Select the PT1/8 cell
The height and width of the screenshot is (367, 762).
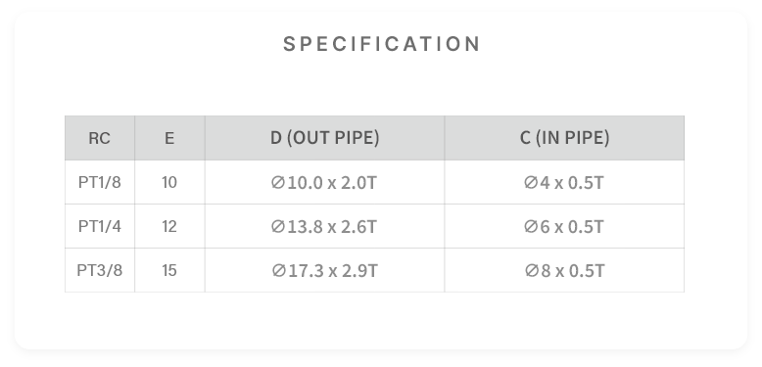[x=100, y=183]
